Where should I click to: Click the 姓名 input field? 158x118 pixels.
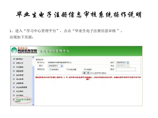pos(126,69)
